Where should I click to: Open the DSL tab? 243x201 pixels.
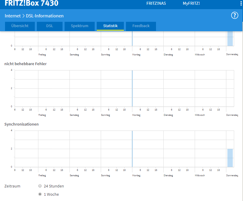(50, 26)
